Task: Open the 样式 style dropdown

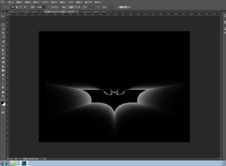Action: [x=74, y=7]
